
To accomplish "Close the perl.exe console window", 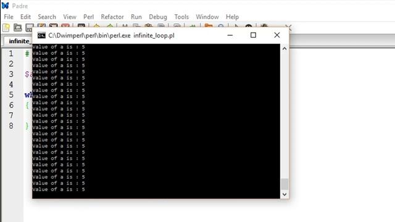I will tap(277, 35).
